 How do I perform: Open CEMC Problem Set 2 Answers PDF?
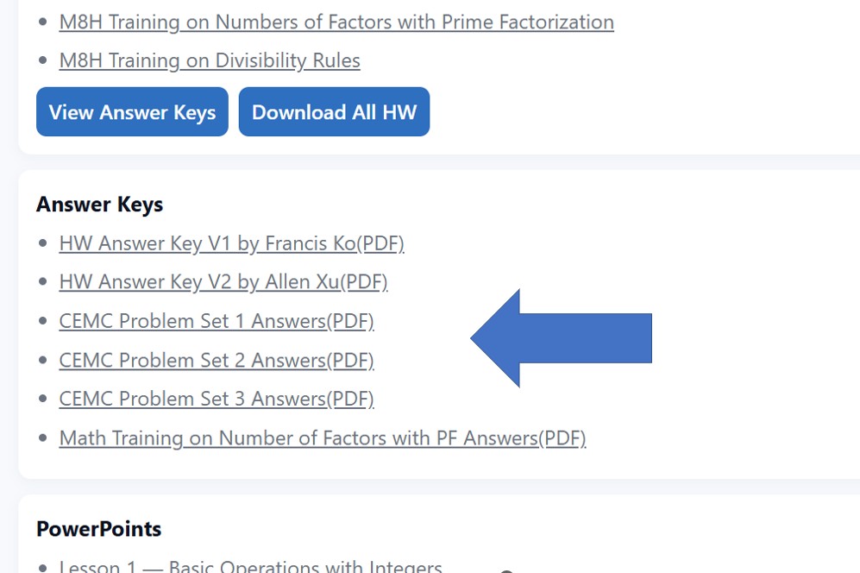coord(216,360)
